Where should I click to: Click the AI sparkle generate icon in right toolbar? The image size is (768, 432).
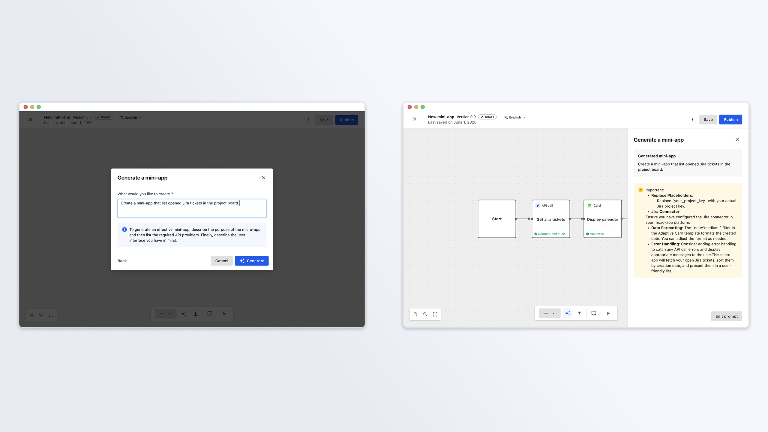tap(567, 313)
